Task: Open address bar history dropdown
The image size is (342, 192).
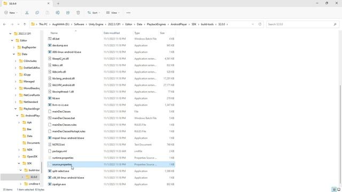Action: [x=253, y=24]
